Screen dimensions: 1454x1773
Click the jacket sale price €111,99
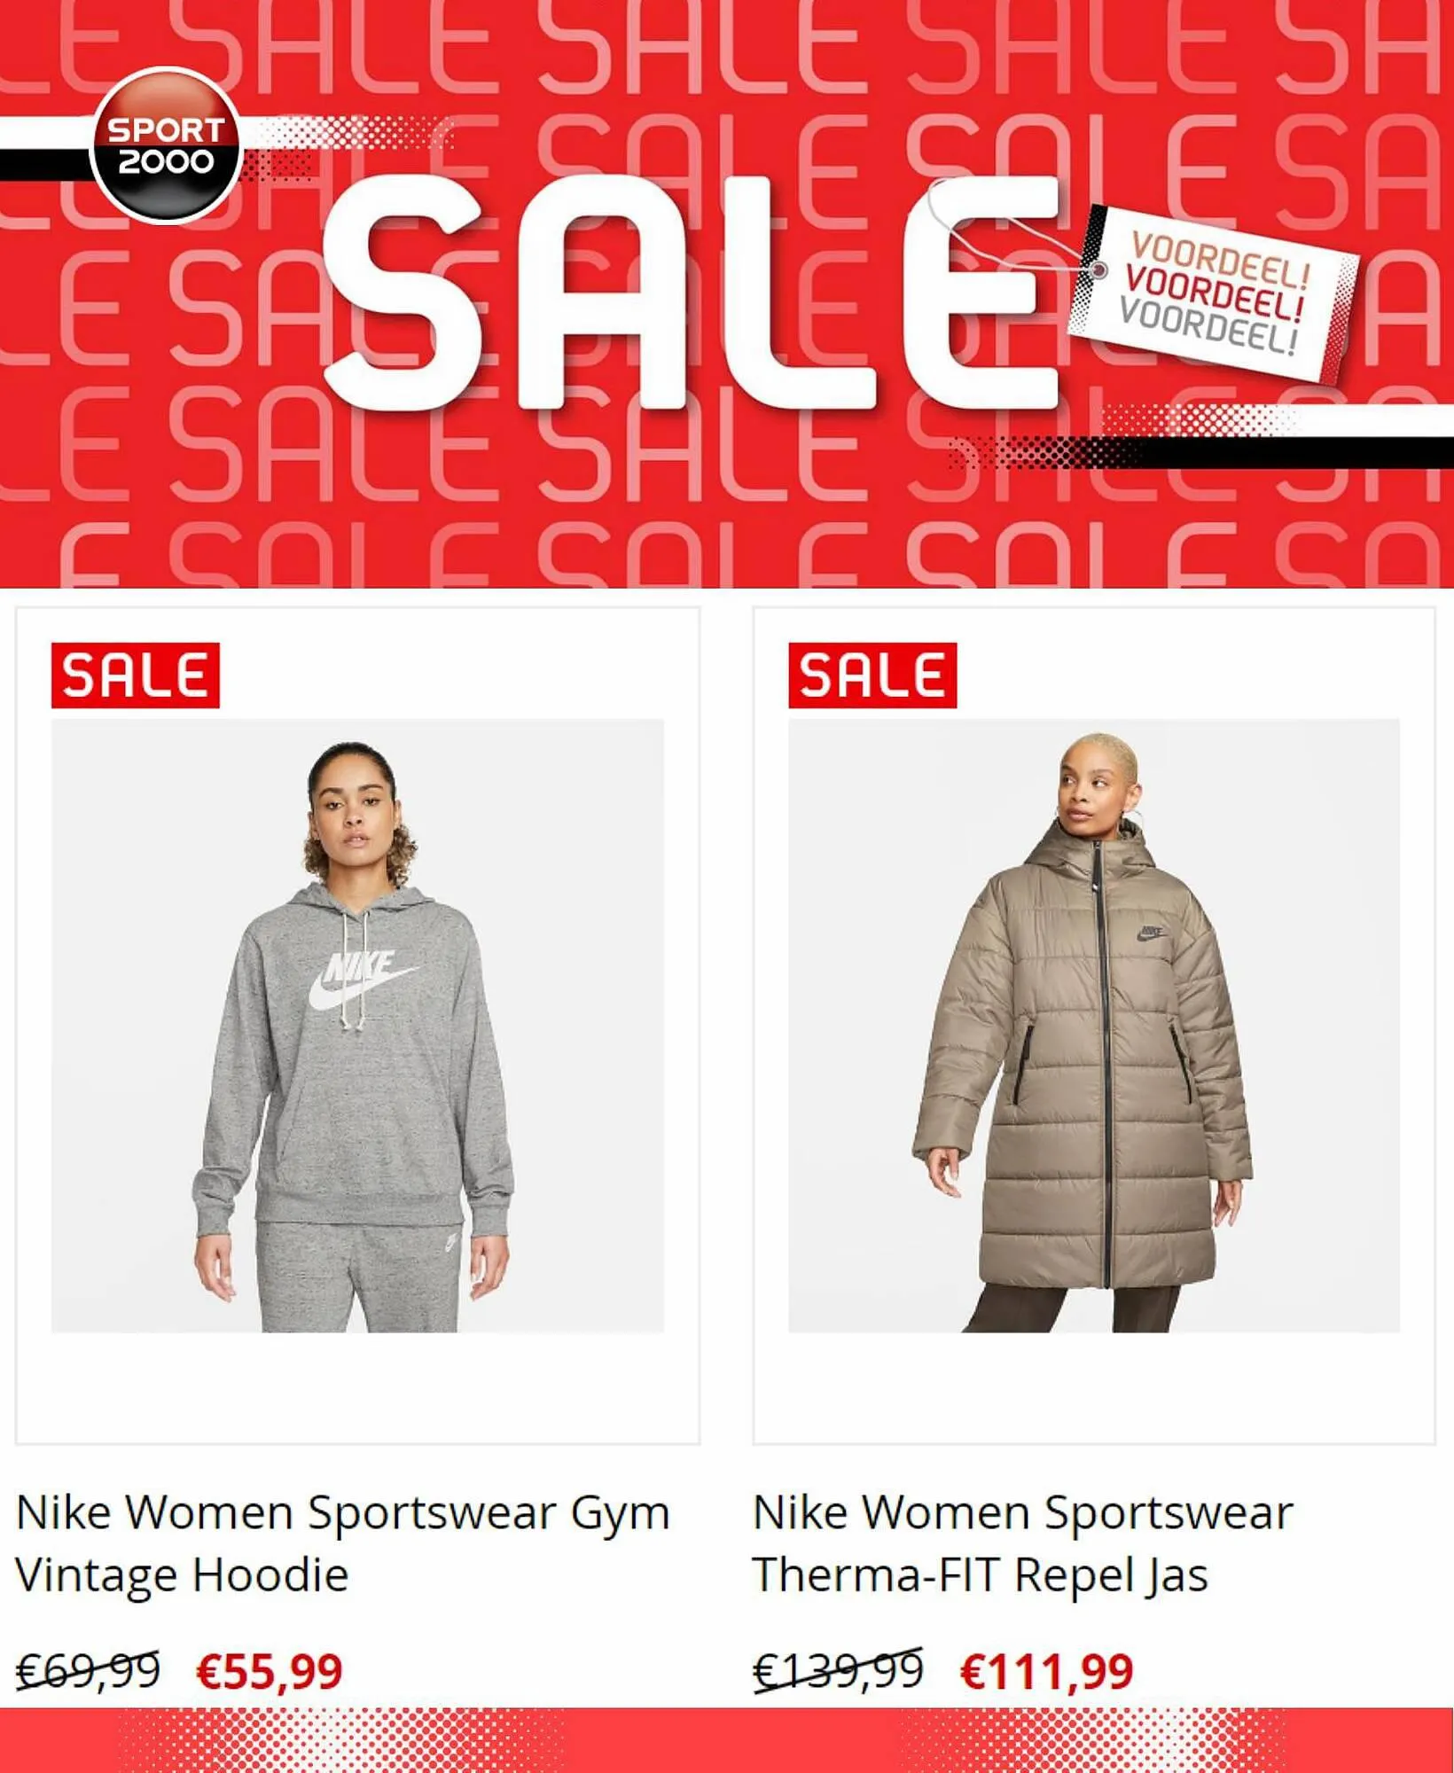click(1046, 1672)
